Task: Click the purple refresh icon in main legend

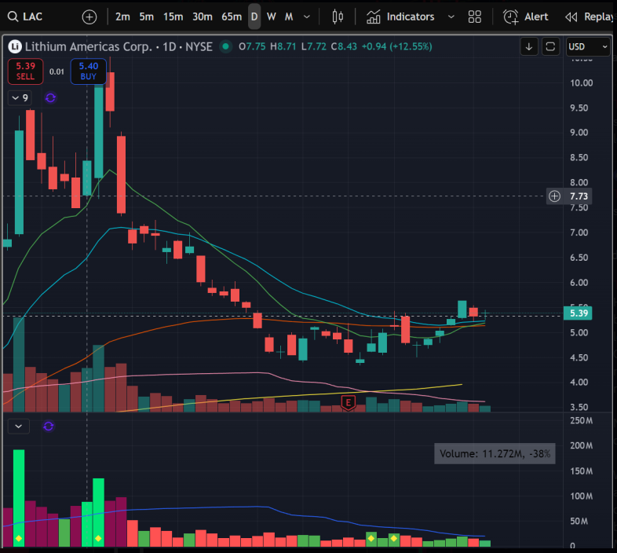Action: 50,97
